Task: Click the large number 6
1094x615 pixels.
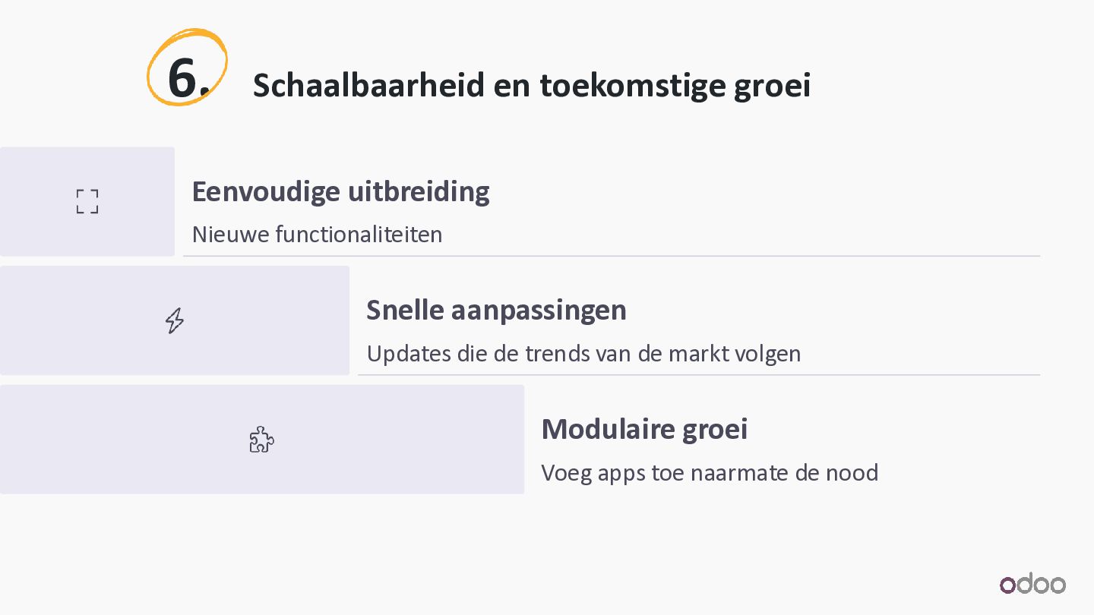Action: (x=183, y=77)
